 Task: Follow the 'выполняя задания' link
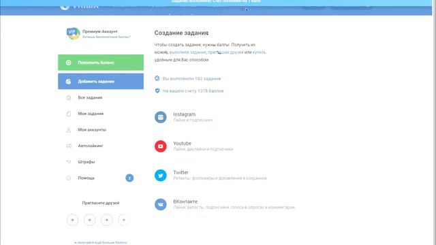pyautogui.click(x=188, y=52)
